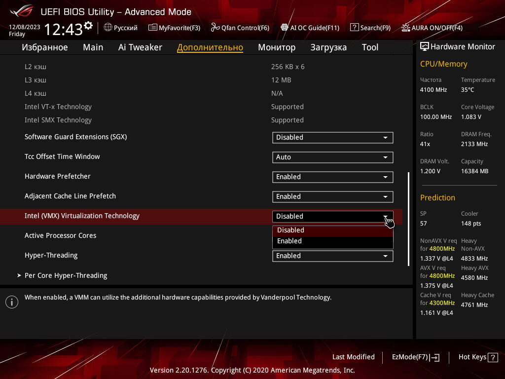505x379 pixels.
Task: Open Search question mark icon
Action: (x=354, y=28)
